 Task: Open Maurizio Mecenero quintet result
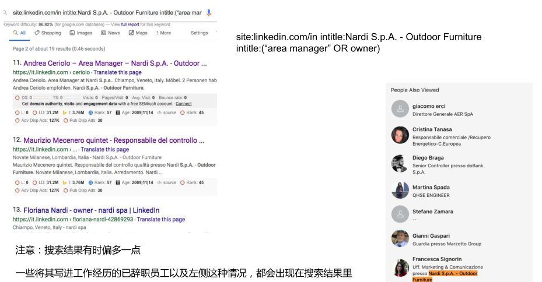pos(114,140)
